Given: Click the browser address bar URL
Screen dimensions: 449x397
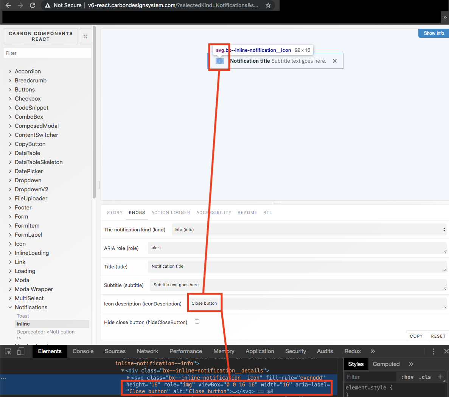Looking at the screenshot, I should coord(173,5).
